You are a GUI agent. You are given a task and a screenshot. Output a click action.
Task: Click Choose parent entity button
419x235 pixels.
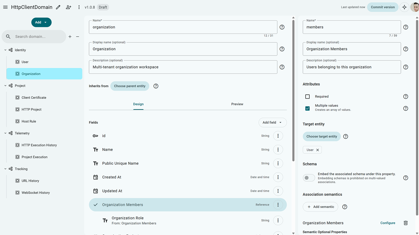click(130, 86)
